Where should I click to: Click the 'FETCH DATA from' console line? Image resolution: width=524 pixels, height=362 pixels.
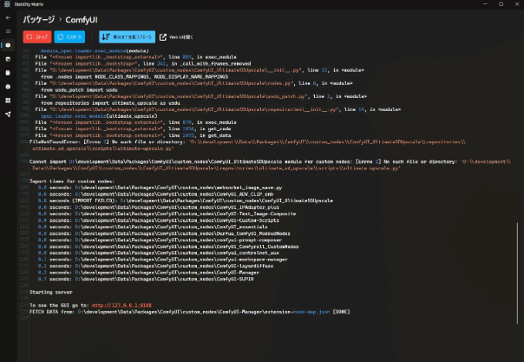coord(190,312)
